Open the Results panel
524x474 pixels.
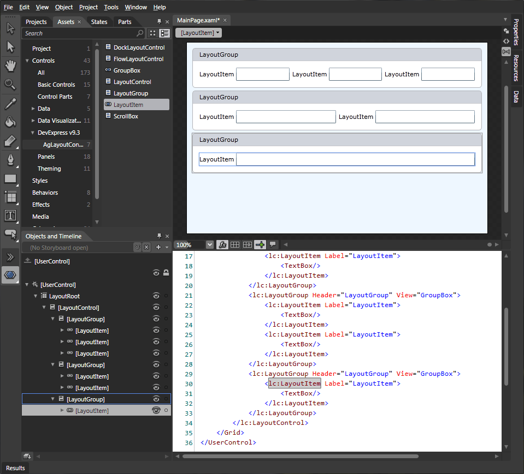pyautogui.click(x=15, y=468)
